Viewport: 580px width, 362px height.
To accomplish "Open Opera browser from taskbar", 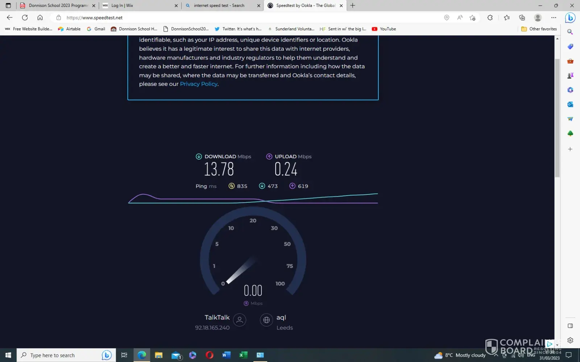I will pyautogui.click(x=210, y=355).
